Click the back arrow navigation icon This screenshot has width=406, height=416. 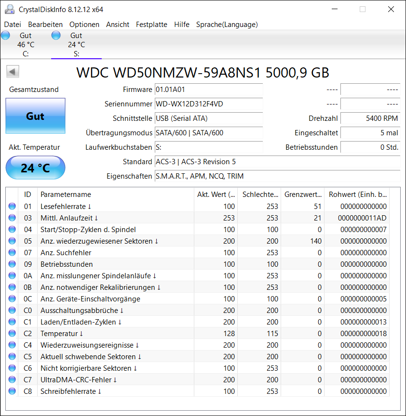13,71
